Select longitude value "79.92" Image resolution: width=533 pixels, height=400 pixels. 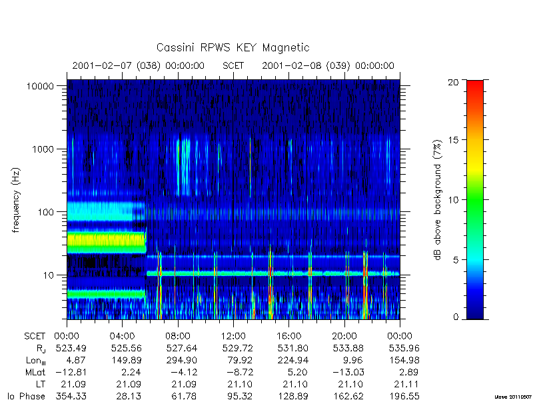[240, 360]
